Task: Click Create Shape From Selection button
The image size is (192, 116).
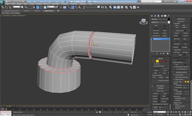Action: 160,104
